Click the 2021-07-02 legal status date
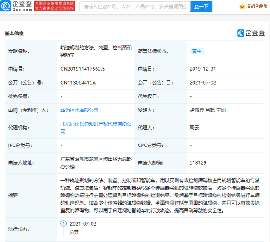Image resolution: width=270 pixels, height=242 pixels. [83, 223]
